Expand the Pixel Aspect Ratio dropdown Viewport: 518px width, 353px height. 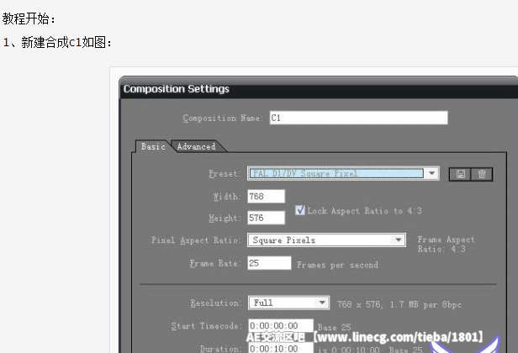click(399, 240)
